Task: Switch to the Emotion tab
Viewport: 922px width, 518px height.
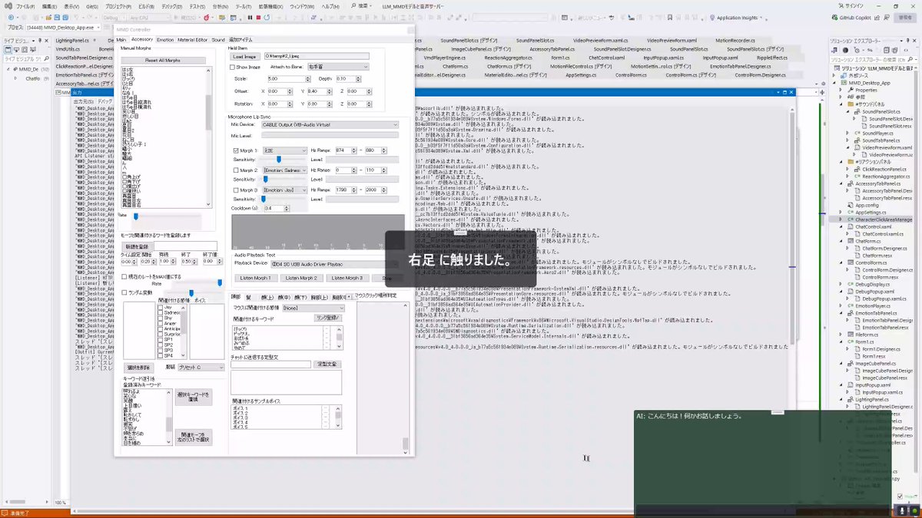Action: [165, 40]
